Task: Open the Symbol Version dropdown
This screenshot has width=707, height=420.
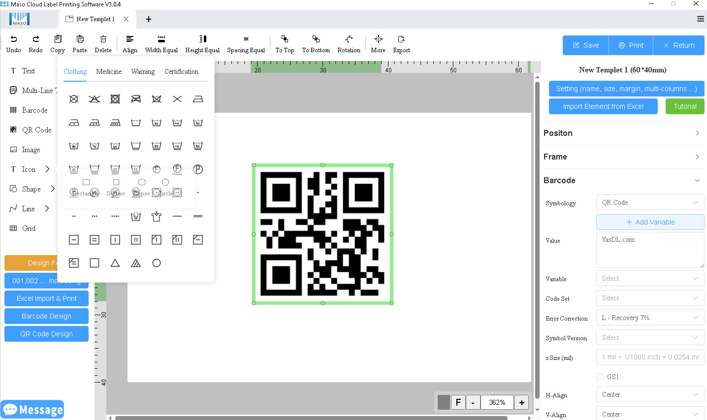Action: click(x=650, y=337)
